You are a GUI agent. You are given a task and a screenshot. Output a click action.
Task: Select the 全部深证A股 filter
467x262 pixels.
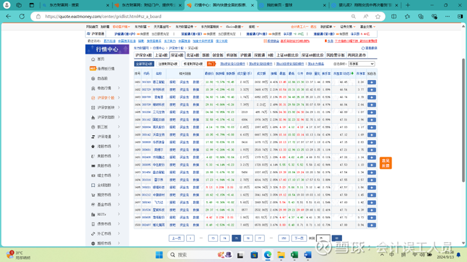point(144,64)
